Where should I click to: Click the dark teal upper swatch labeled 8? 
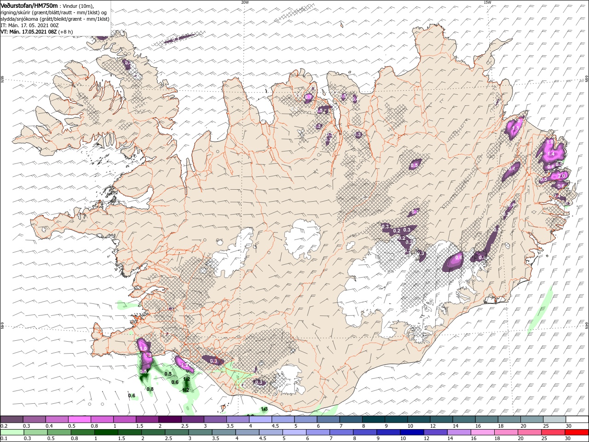tap(373, 419)
